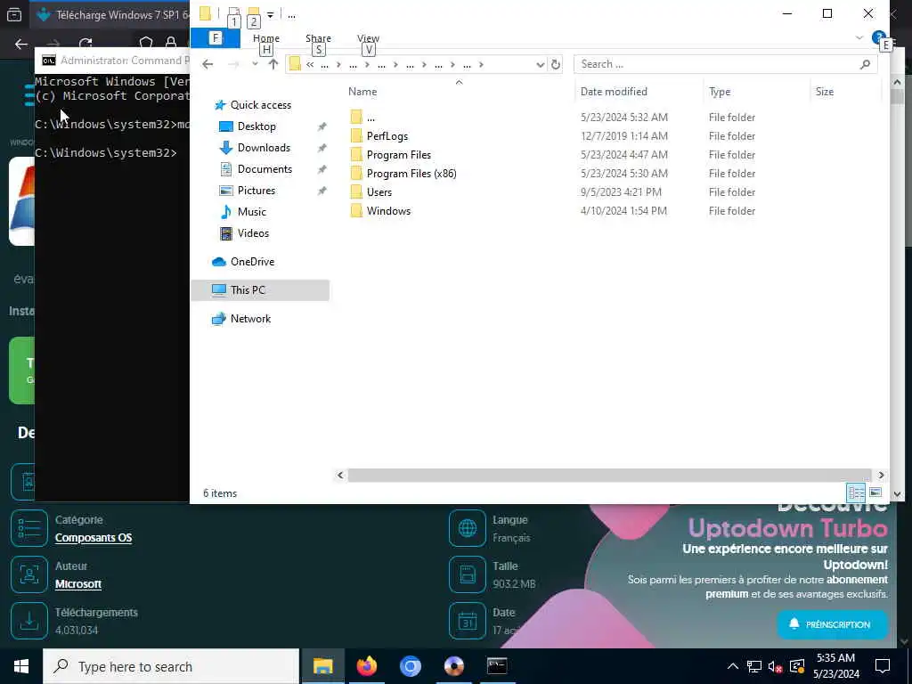Sort by the Type column header
The width and height of the screenshot is (912, 684).
(x=720, y=92)
